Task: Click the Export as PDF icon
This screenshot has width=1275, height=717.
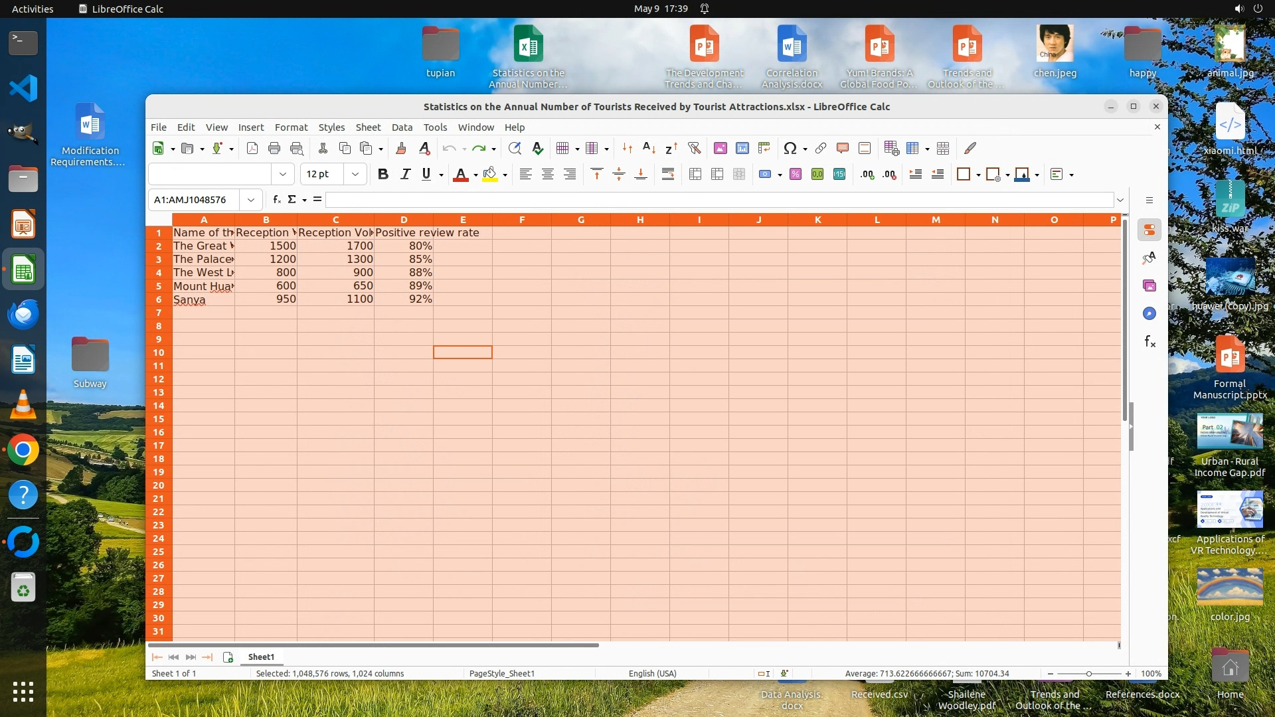Action: click(x=252, y=149)
